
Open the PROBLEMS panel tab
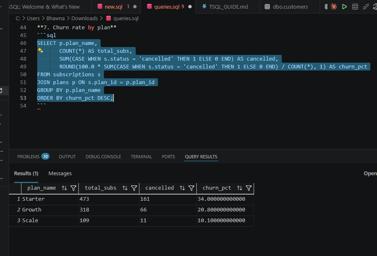tap(28, 157)
